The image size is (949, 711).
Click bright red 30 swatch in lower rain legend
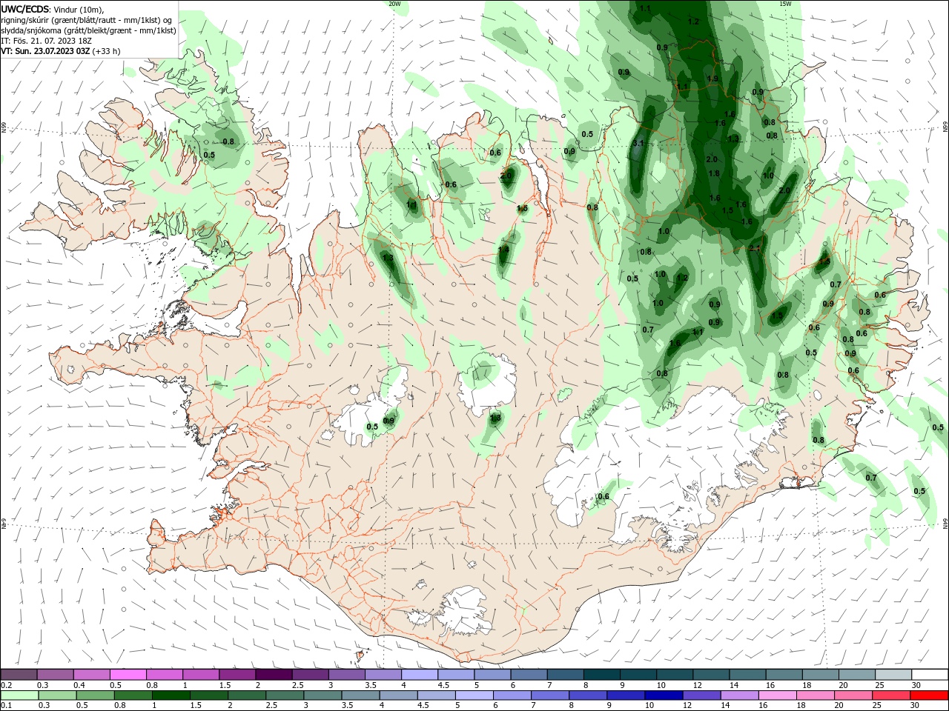tap(928, 695)
